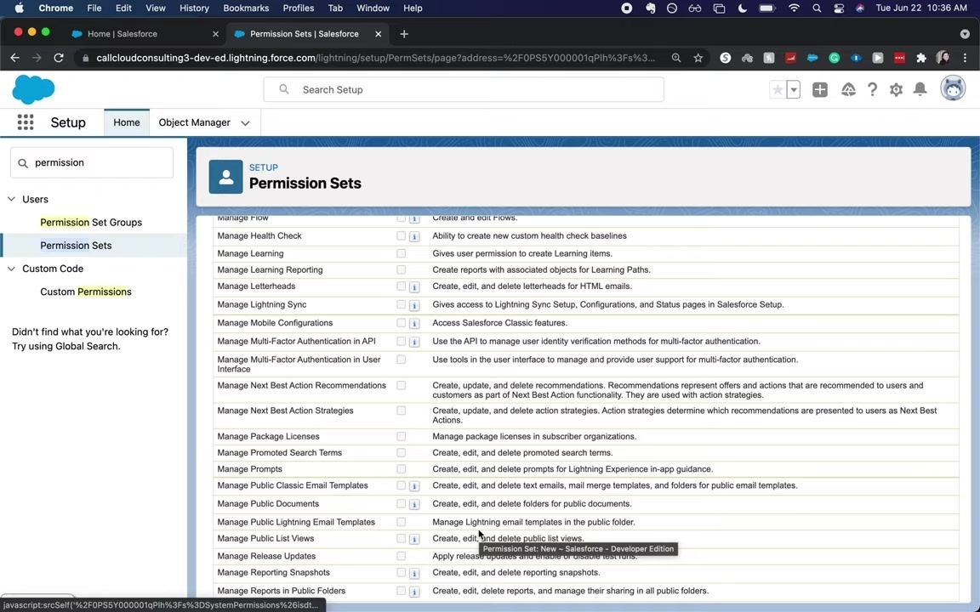980x612 pixels.
Task: Open the Trailhead guidance icon
Action: coord(848,90)
